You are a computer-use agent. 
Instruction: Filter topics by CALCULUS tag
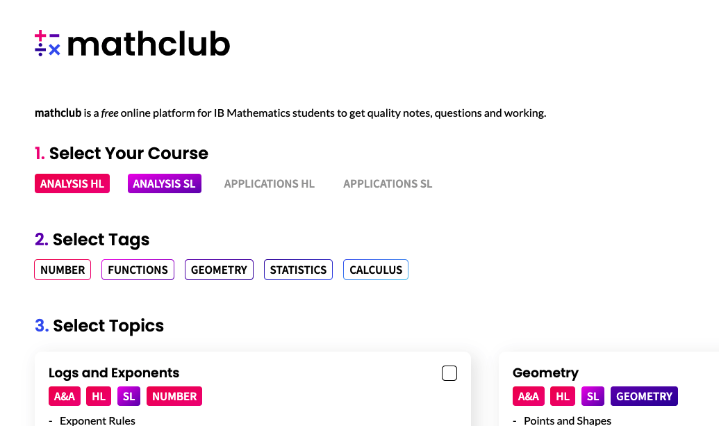376,270
